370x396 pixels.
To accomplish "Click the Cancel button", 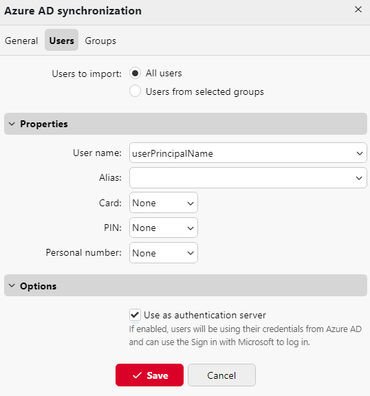I will coord(221,375).
